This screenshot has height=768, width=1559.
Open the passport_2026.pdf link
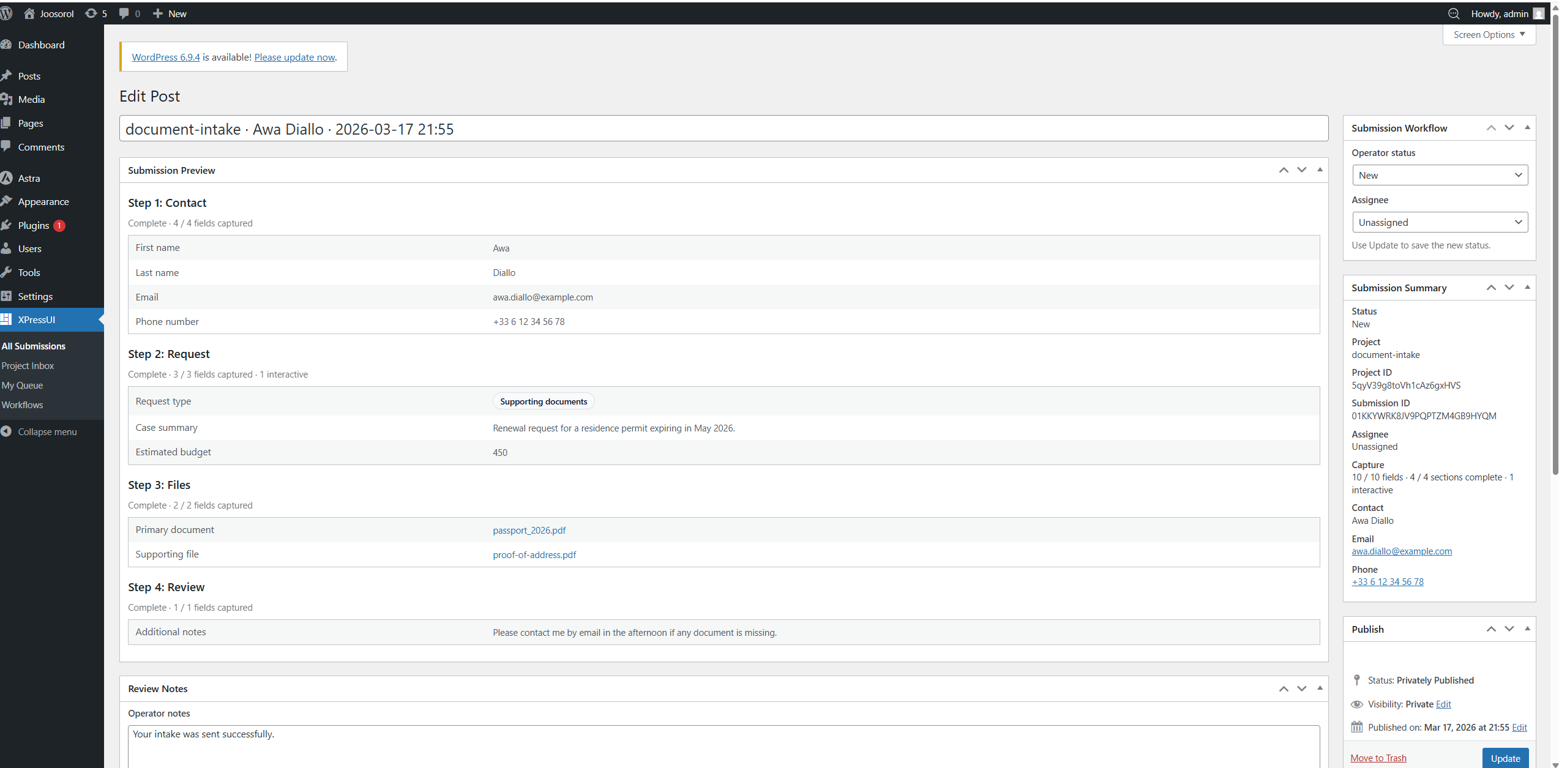point(529,530)
